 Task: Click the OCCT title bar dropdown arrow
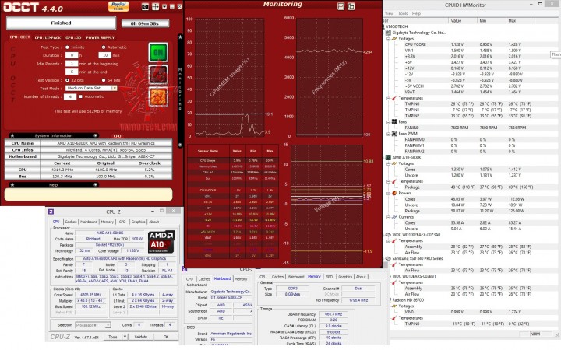pos(164,6)
